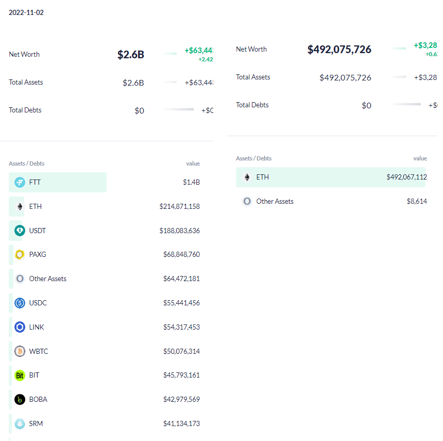Click the USDC token icon

pyautogui.click(x=19, y=303)
